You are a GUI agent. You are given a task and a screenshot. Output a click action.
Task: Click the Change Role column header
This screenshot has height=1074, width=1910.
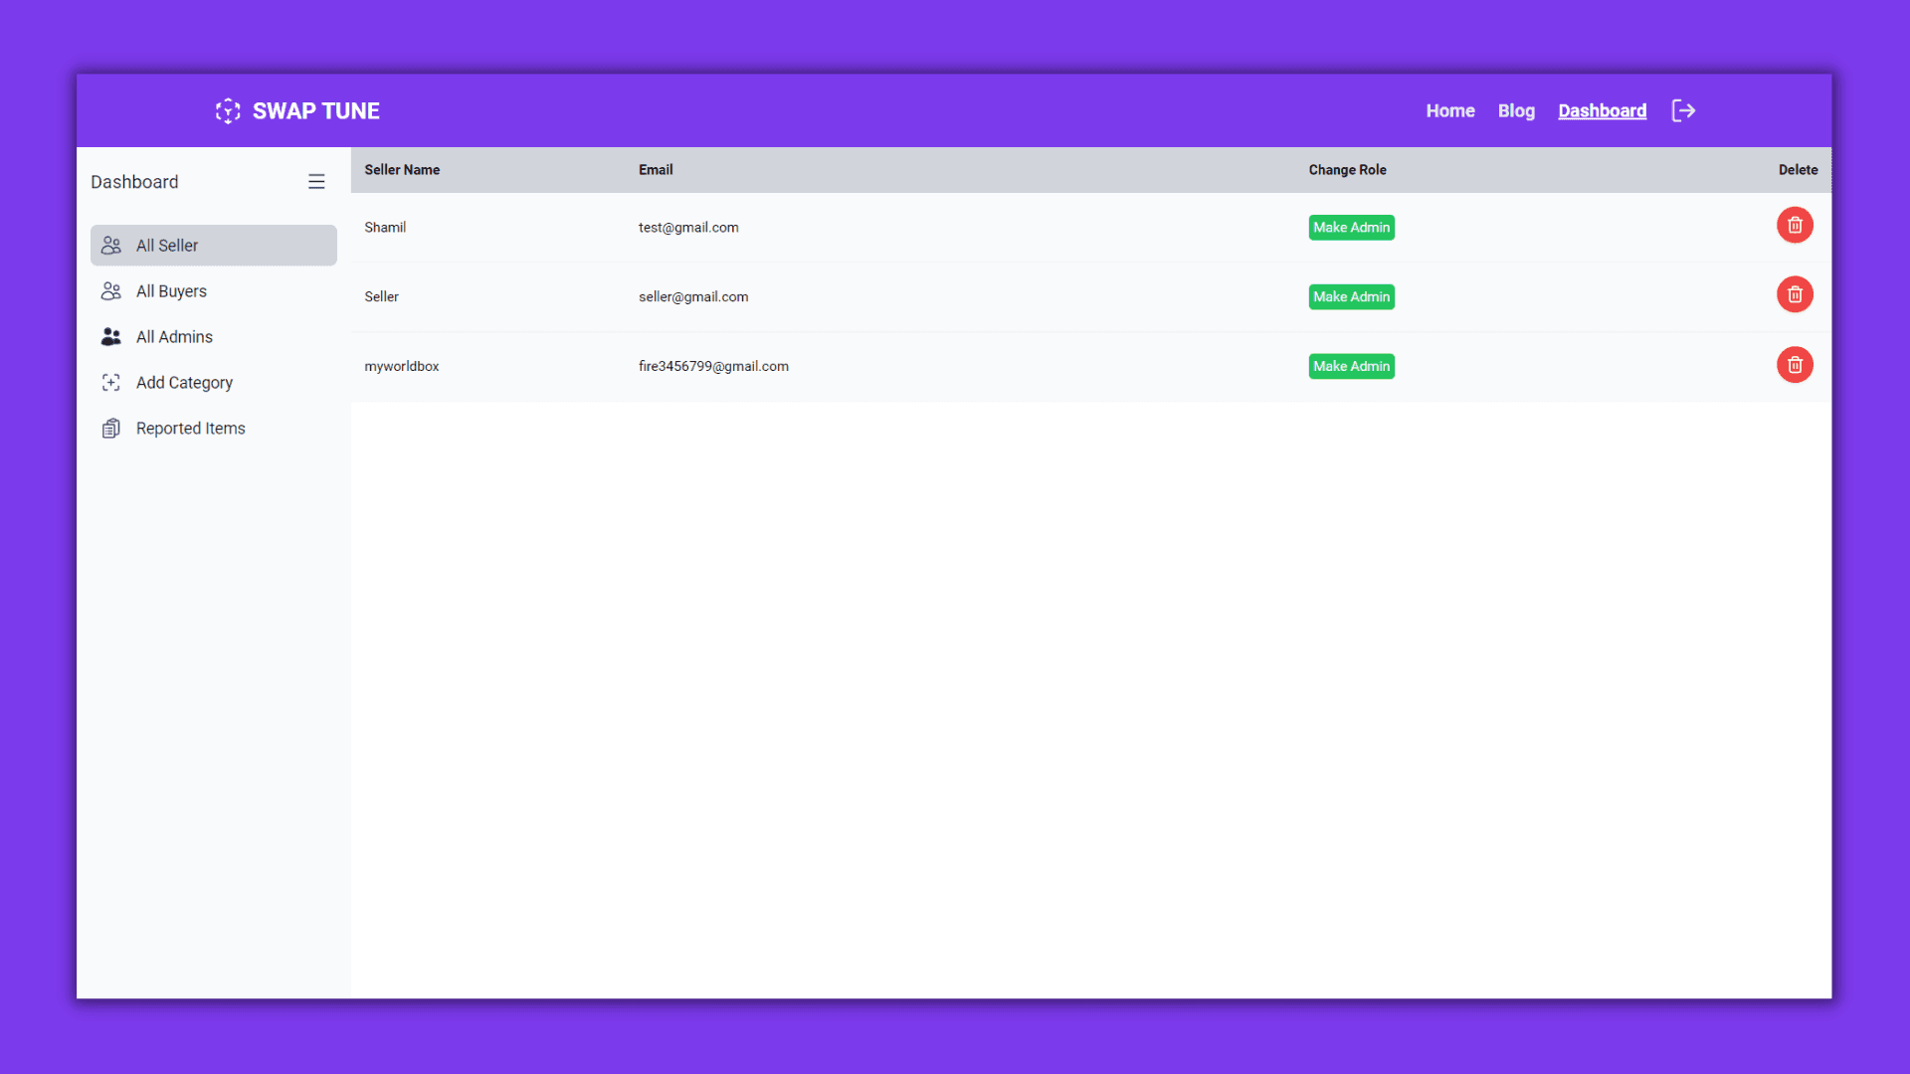click(1347, 170)
